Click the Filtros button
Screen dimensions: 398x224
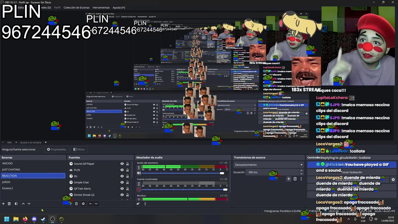(79, 149)
